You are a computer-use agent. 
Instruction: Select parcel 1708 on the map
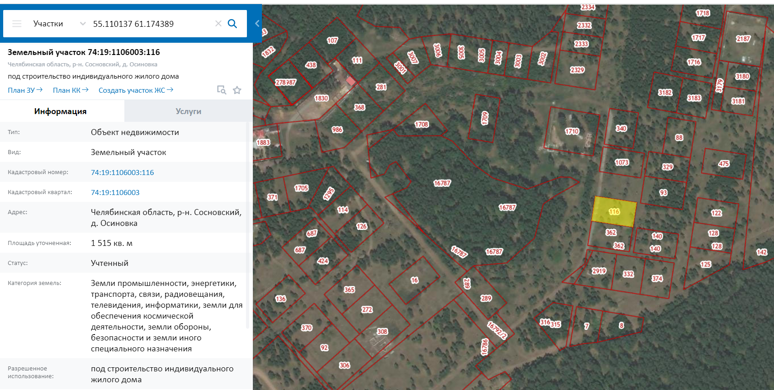[421, 125]
